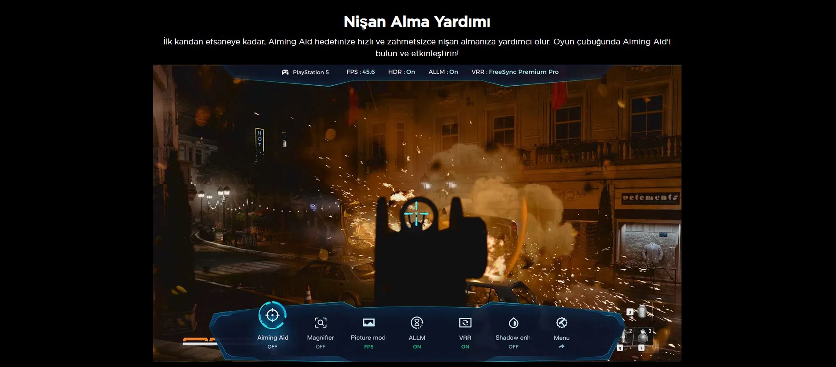
Task: Click the E key grenade slot
Action: (641, 348)
